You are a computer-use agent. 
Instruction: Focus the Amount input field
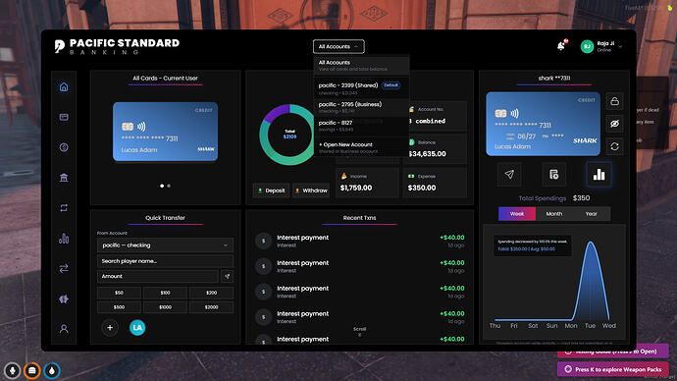click(158, 276)
